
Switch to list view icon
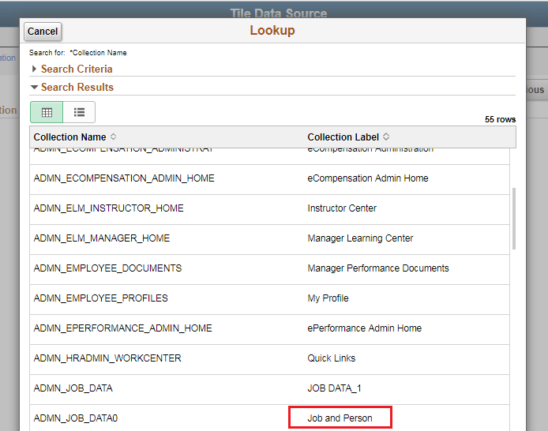tap(79, 112)
